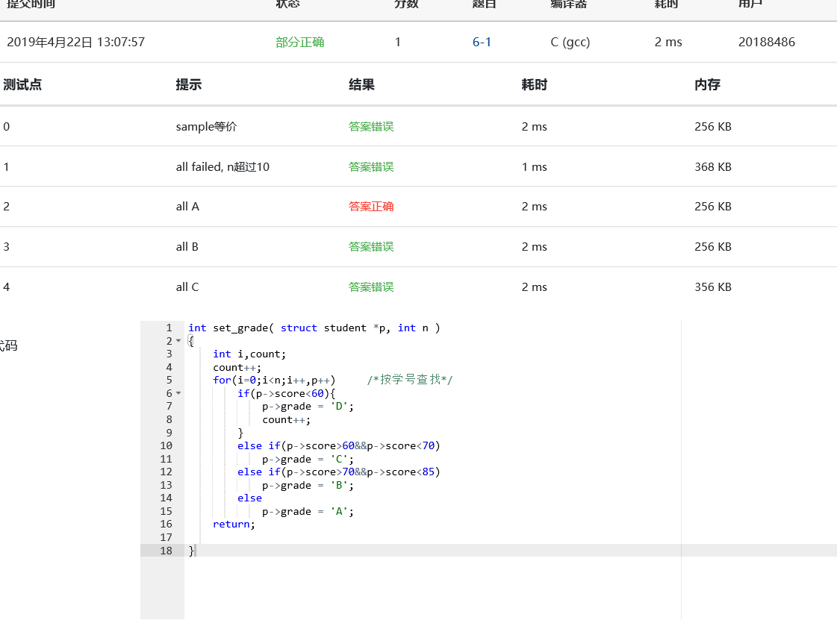This screenshot has width=837, height=623.
Task: Open the 6-1 problem link
Action: click(482, 42)
